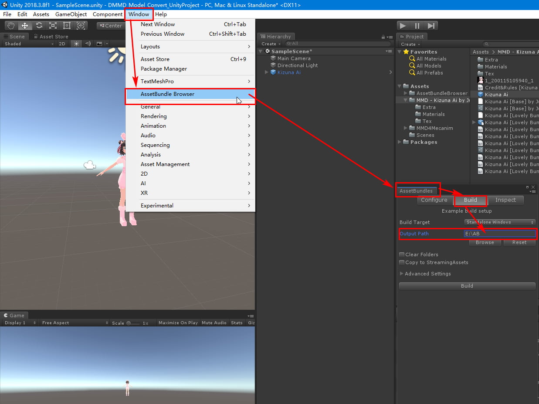539x404 pixels.
Task: Click the Output Path input field
Action: click(500, 234)
